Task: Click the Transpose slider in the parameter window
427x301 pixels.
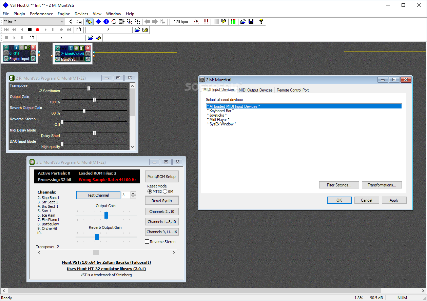Action: pos(89,88)
